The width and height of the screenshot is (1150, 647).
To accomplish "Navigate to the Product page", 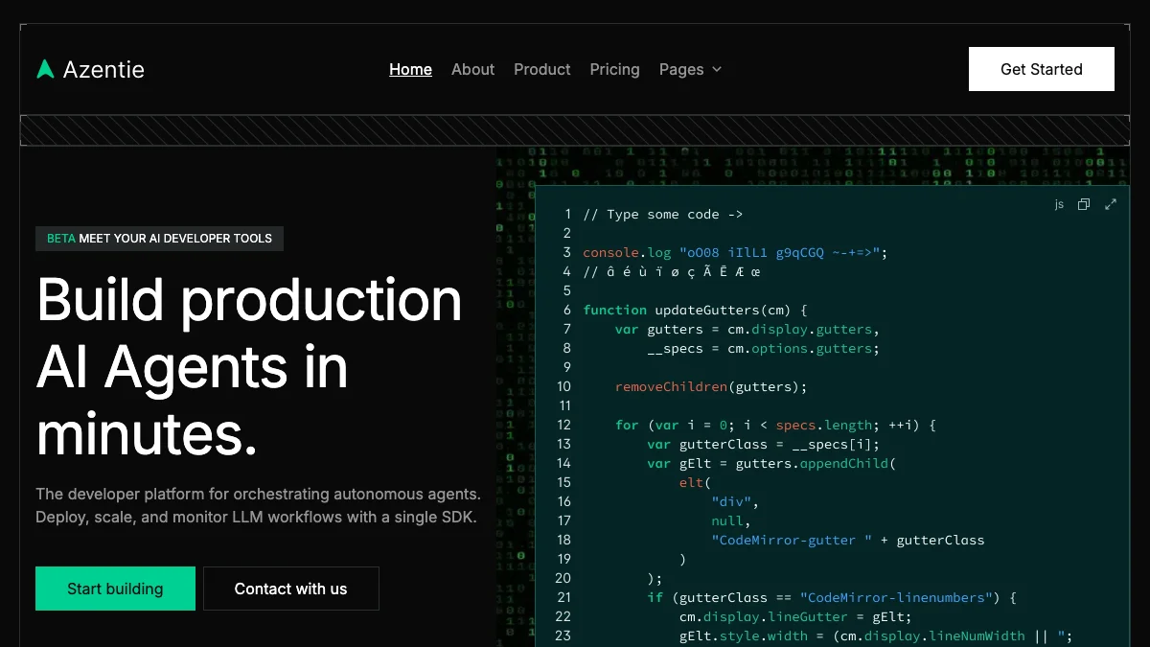I will [x=541, y=69].
